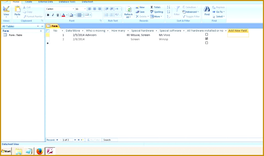Click the Replace command

[218, 7]
